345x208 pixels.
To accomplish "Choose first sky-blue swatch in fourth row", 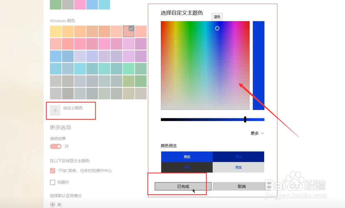I will (56, 69).
